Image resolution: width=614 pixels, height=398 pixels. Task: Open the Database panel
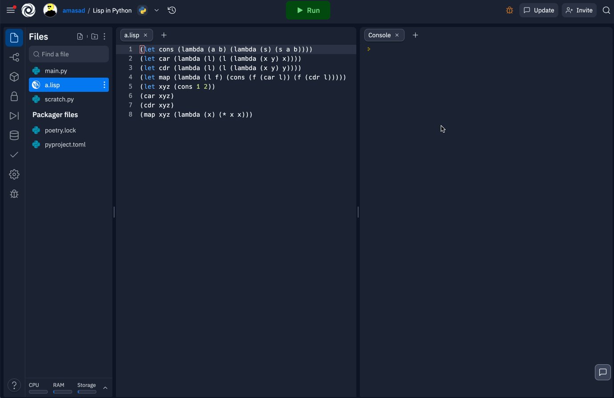[x=14, y=135]
